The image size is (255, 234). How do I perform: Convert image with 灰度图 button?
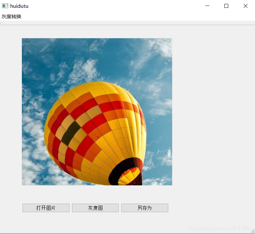tap(95, 208)
